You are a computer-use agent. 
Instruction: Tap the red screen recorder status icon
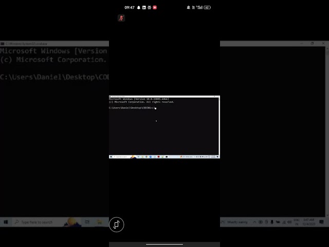click(155, 8)
